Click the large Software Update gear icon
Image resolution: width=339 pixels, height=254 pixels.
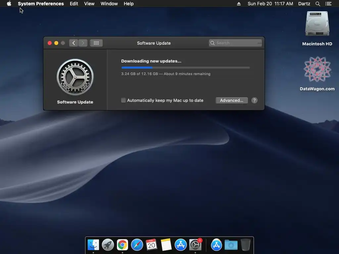(x=75, y=77)
